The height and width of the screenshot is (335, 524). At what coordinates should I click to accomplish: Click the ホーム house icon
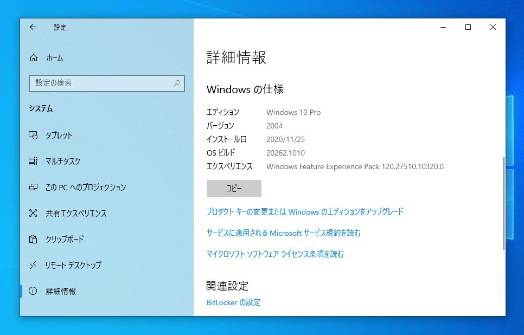point(34,58)
